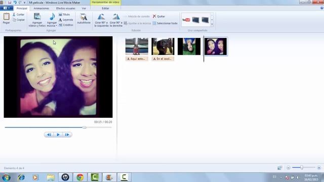Open Internet Explorer from taskbar
This screenshot has height=182, width=324.
21,177
